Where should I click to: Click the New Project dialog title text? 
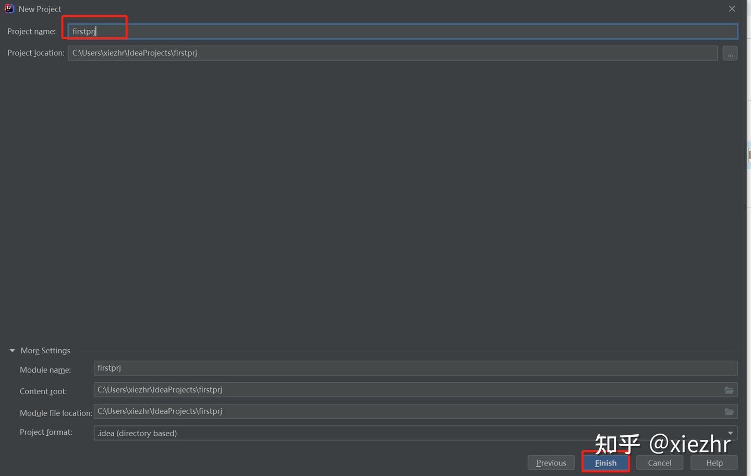(40, 9)
